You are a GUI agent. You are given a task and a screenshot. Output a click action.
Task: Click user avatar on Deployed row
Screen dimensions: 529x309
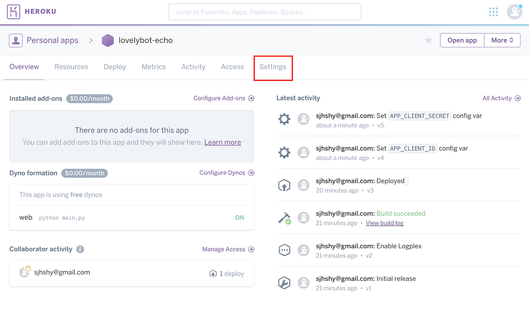click(x=304, y=185)
